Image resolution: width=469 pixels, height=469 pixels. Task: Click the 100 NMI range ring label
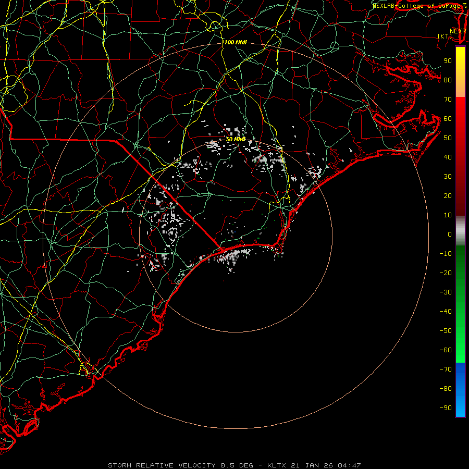pos(236,43)
